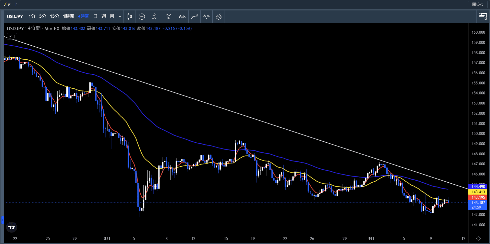Toggle the Ask price button
This screenshot has width=490, height=244.
(182, 17)
